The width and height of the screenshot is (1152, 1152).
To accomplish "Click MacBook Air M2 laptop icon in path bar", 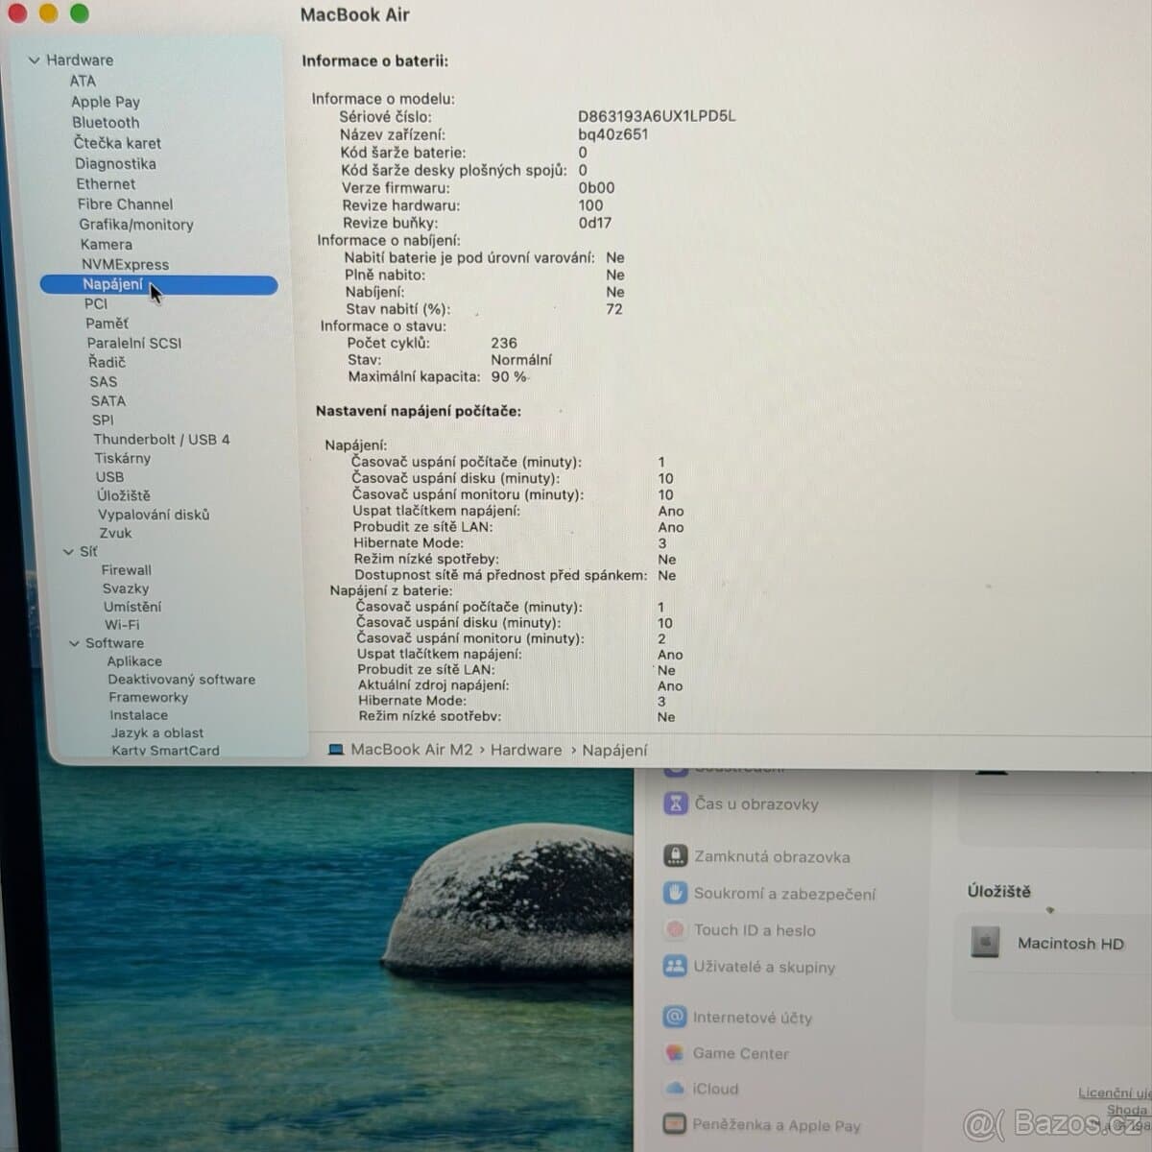I will click(336, 751).
